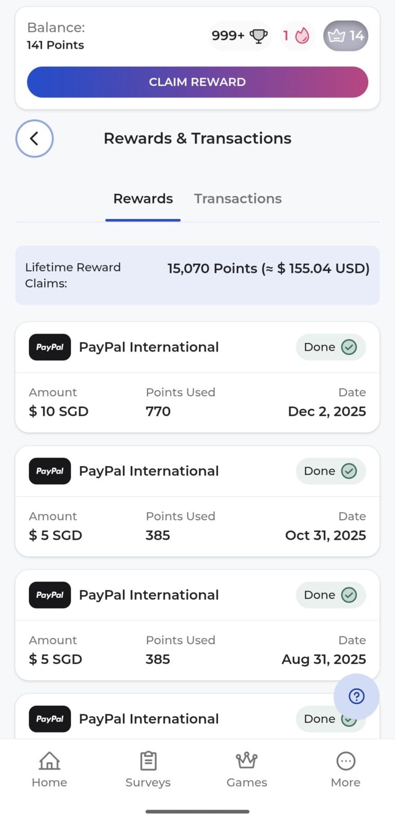Open the crown level 14 badge

(x=346, y=36)
